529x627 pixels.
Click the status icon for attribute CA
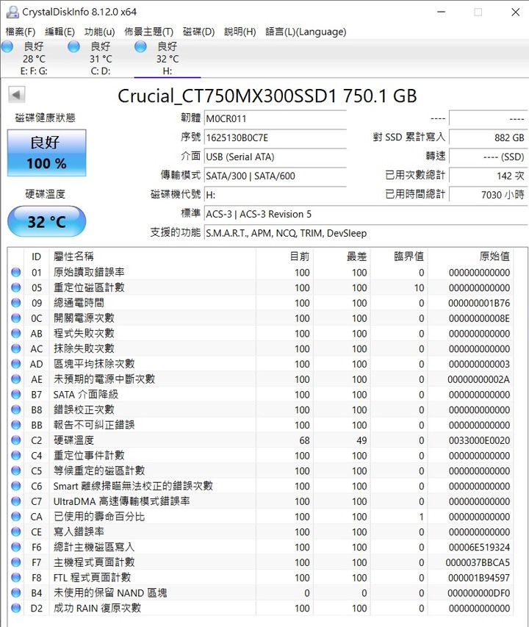coord(16,517)
